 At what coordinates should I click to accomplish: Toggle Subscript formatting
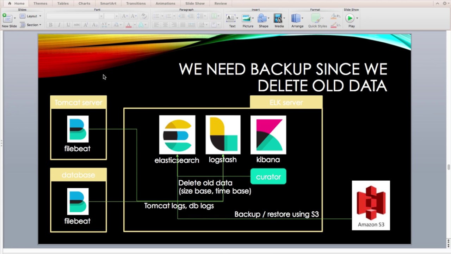(x=94, y=25)
